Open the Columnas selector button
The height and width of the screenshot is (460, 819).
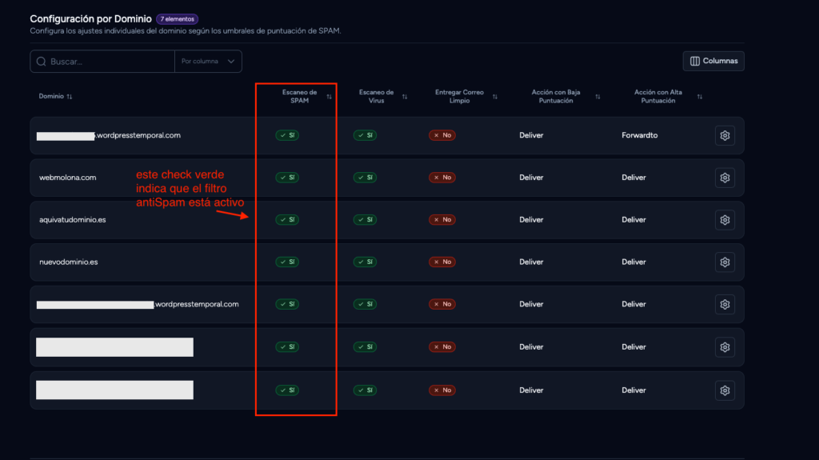pos(713,61)
